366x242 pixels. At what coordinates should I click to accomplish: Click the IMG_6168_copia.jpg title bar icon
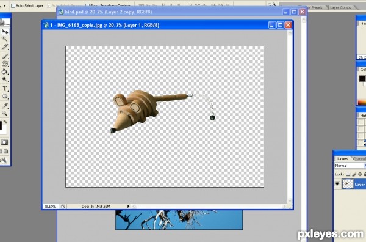click(x=46, y=25)
